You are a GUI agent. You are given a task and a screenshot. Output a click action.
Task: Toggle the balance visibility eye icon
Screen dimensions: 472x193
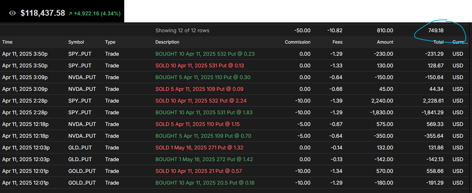point(12,13)
